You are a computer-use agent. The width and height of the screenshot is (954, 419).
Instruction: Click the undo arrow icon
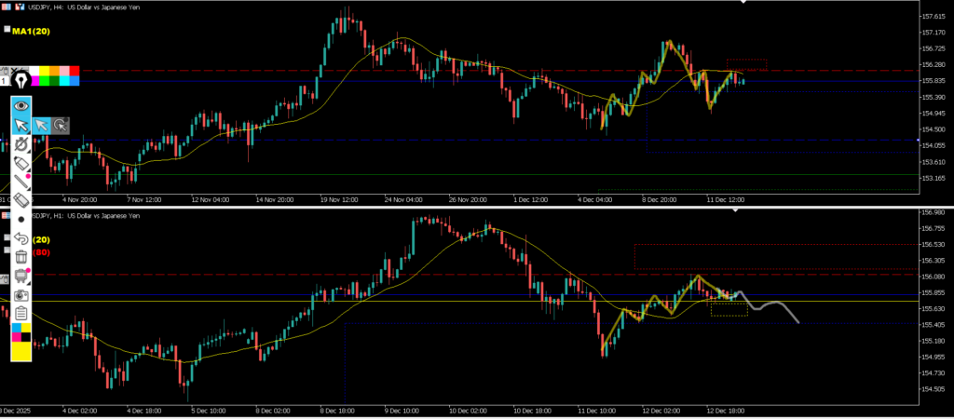point(20,239)
